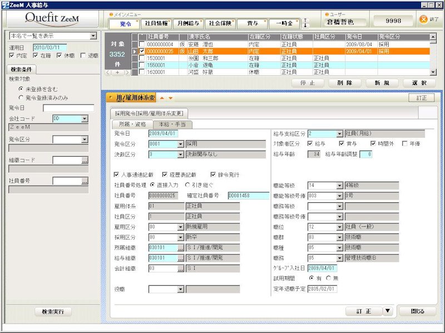Open the 発令 main menu tab
Screen dimensions: 445x333
(124, 23)
